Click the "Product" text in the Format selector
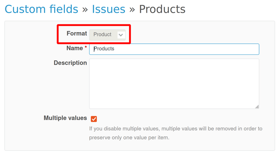This screenshot has width=278, height=153. tap(102, 35)
